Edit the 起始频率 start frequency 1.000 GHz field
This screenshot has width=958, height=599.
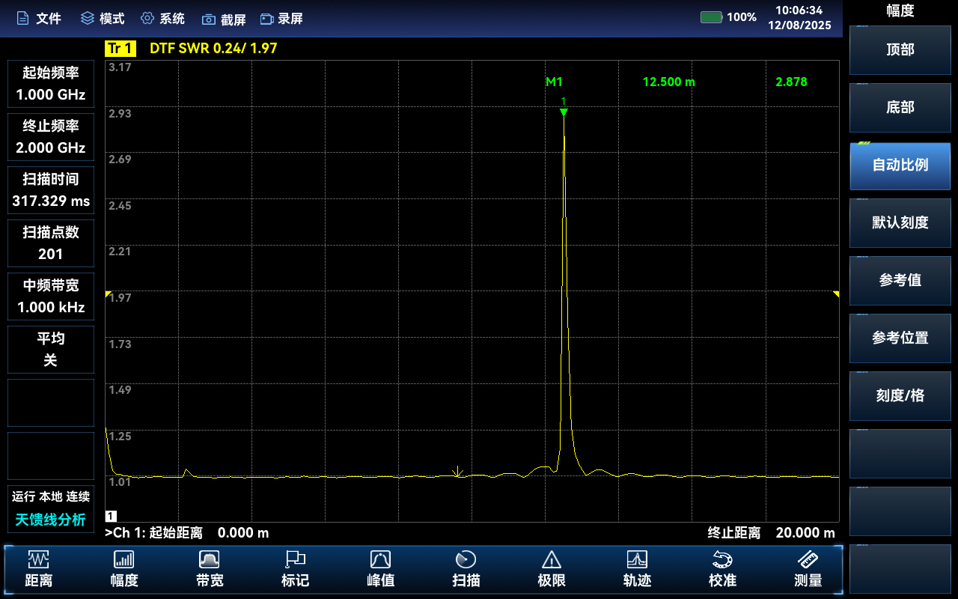[x=51, y=84]
